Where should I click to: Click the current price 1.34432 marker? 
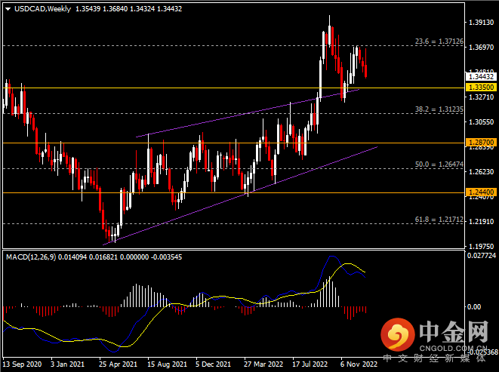[x=482, y=76]
